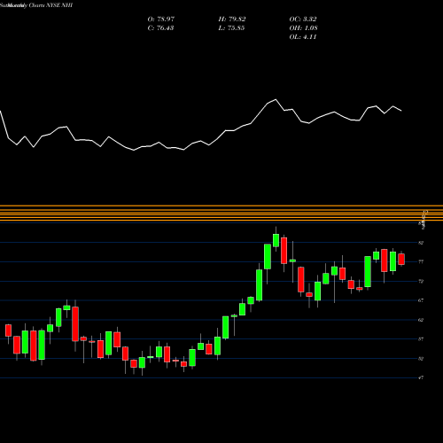Click the 62 price axis label
Viewport: 443px width, 443px height.
click(x=421, y=320)
